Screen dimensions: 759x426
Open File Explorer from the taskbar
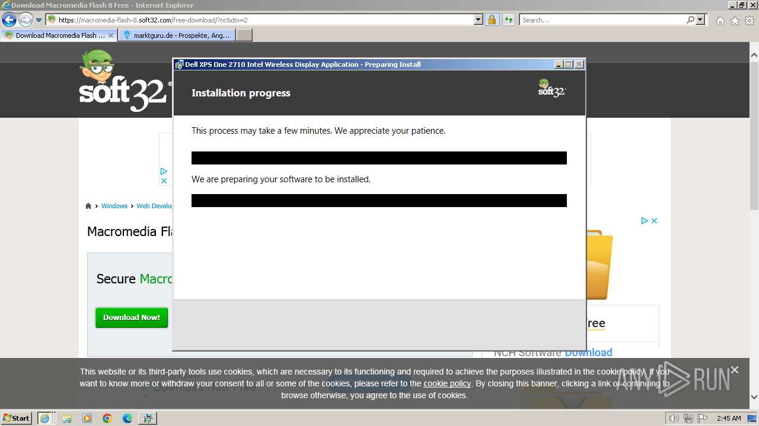tap(67, 418)
